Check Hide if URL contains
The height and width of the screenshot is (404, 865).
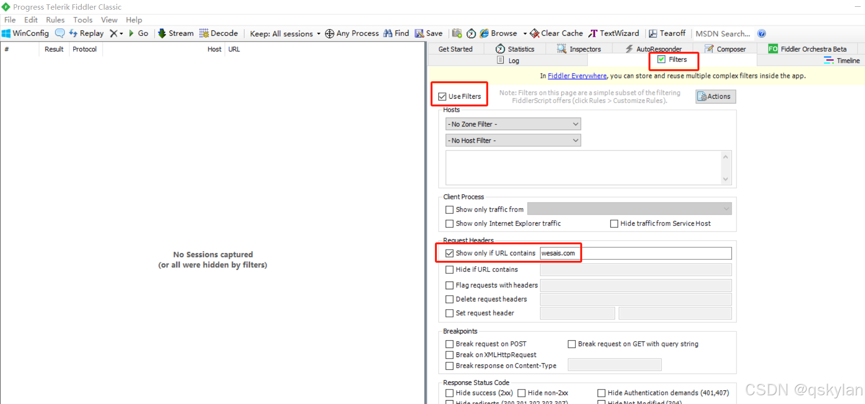point(449,269)
